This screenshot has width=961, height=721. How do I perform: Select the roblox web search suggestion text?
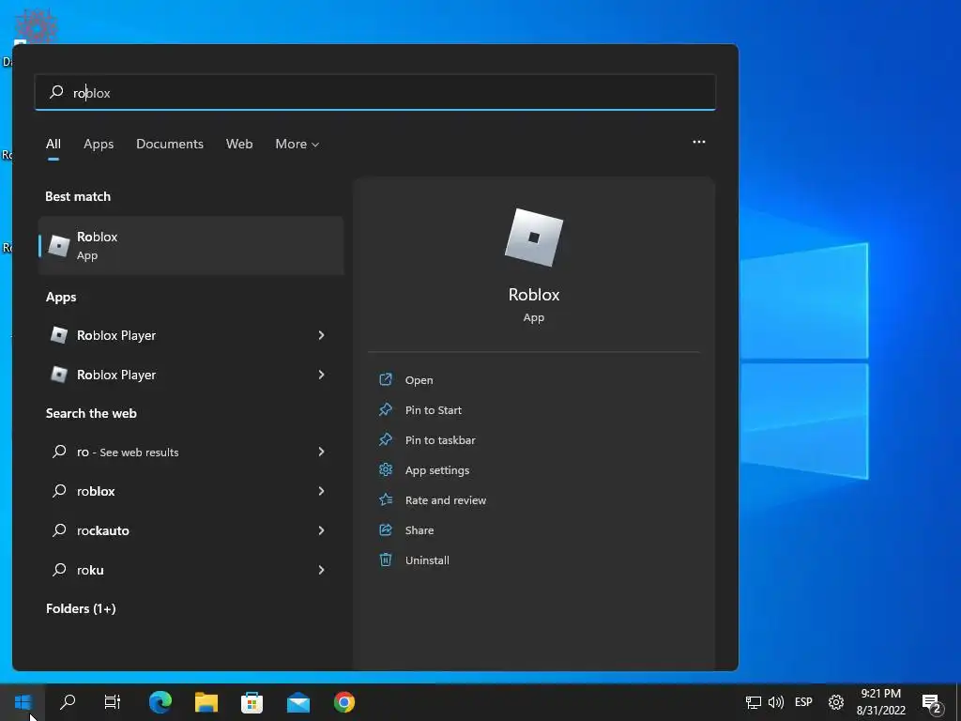[96, 491]
